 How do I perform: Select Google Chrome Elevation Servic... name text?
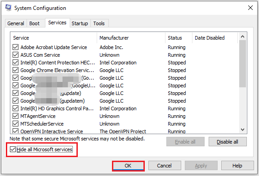[57, 70]
